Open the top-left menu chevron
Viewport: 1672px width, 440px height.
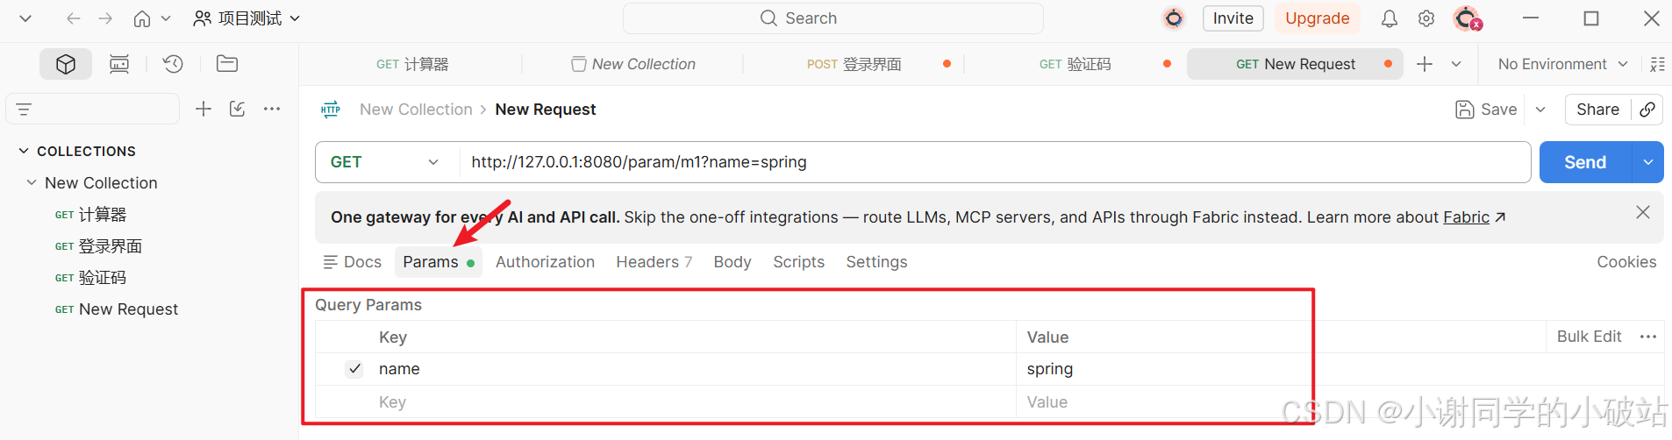pos(25,18)
